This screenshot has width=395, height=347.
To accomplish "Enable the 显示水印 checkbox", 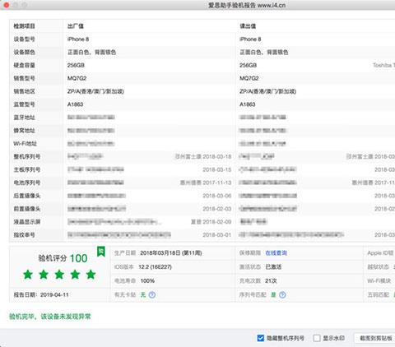I will coord(317,338).
